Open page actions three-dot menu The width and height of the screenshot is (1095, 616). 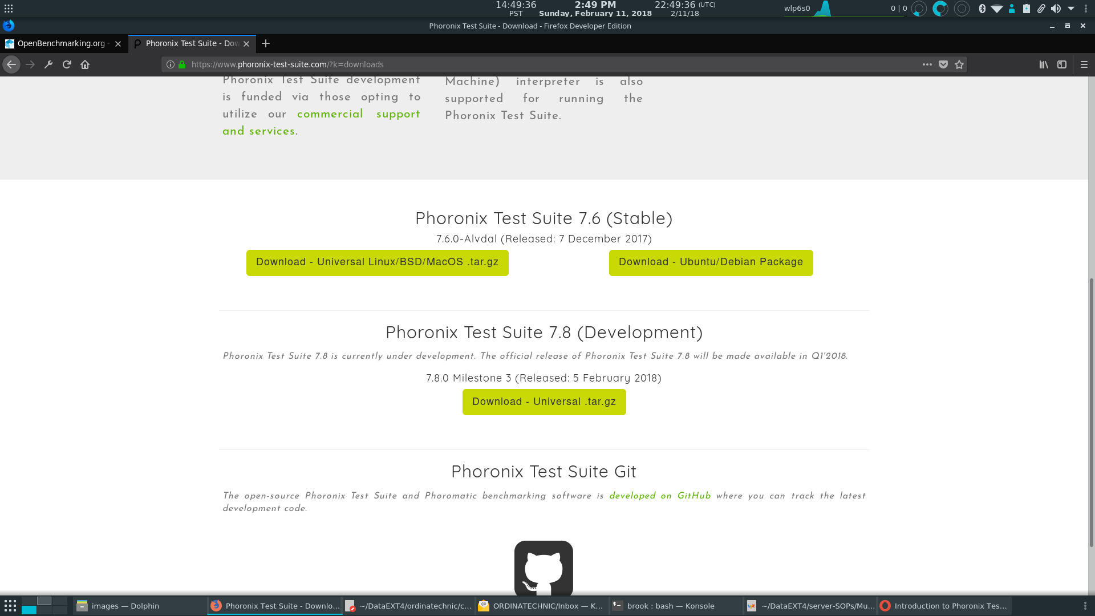tap(927, 64)
